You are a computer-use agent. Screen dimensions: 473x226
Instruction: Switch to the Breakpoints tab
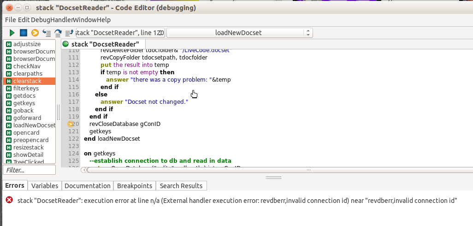pos(135,185)
